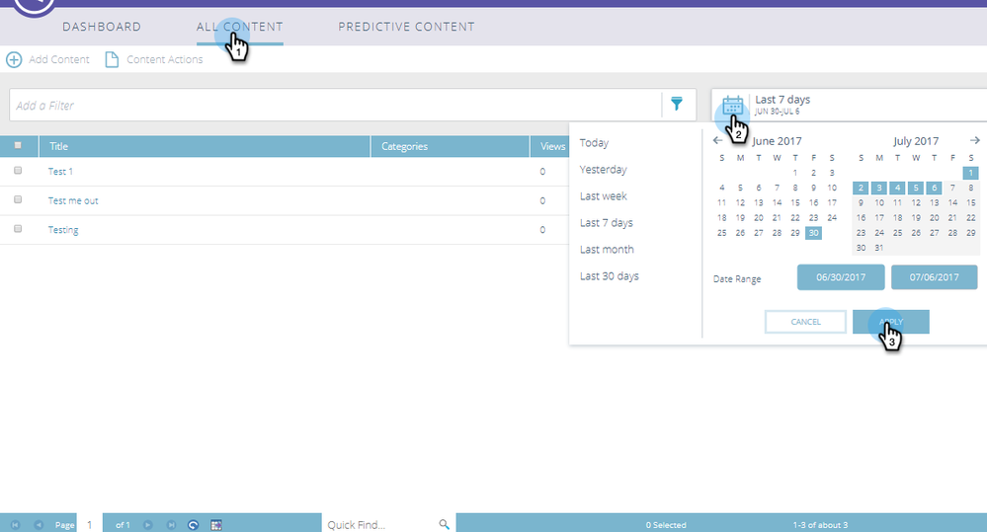Check the box for Test 1

(x=18, y=171)
